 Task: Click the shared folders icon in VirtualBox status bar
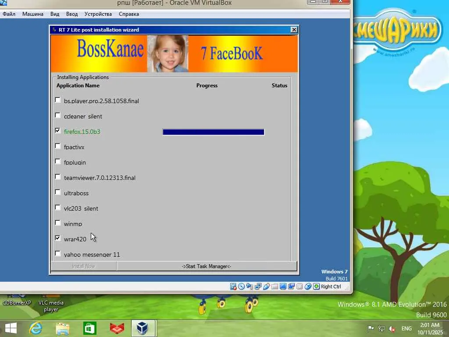click(274, 287)
